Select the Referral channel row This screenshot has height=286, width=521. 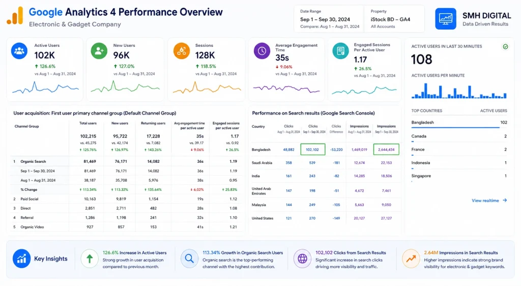point(127,218)
